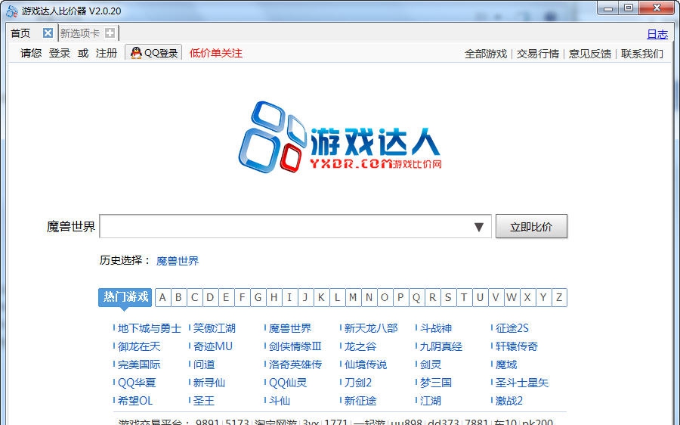Open the 低价单关注 link

point(215,53)
